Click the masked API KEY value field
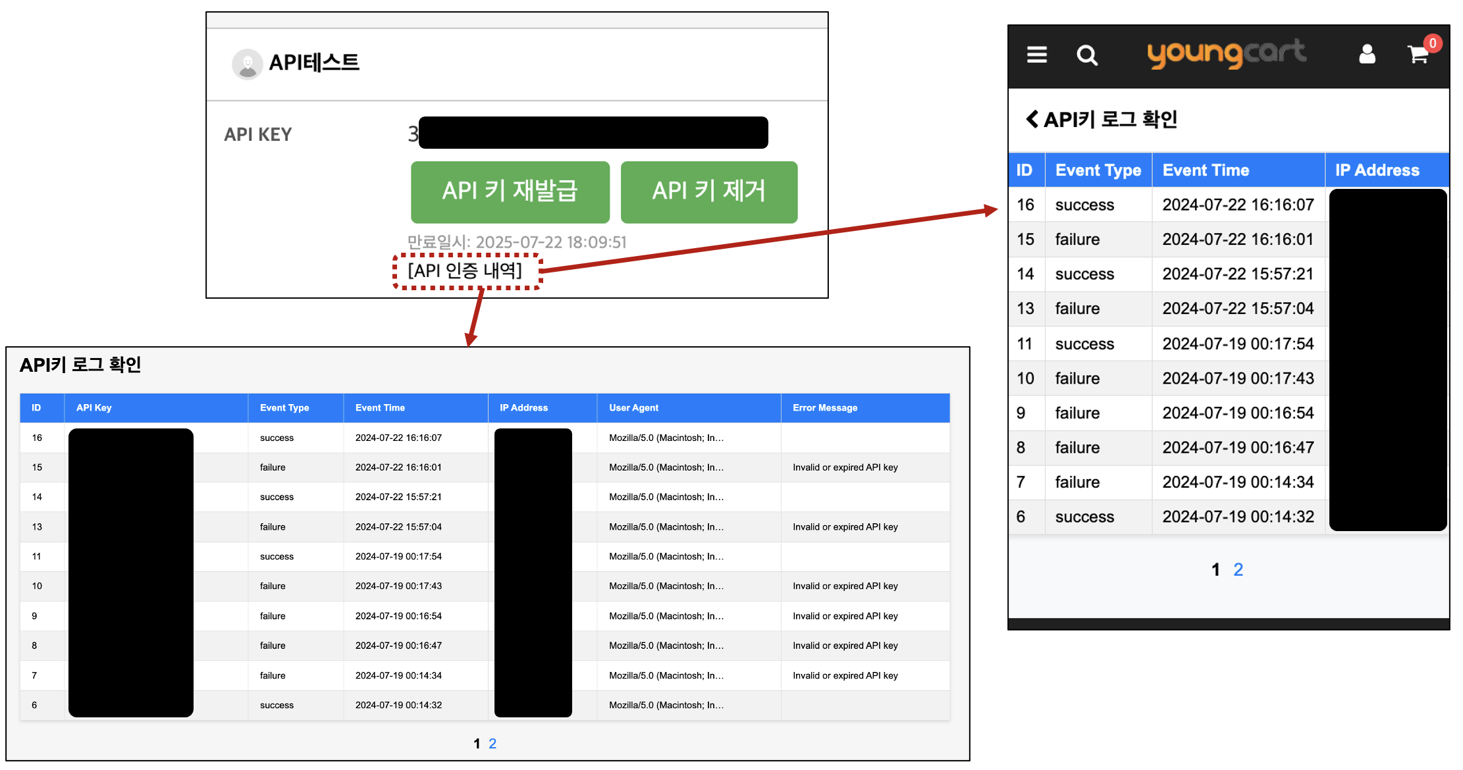Image resolution: width=1463 pixels, height=770 pixels. [x=593, y=133]
